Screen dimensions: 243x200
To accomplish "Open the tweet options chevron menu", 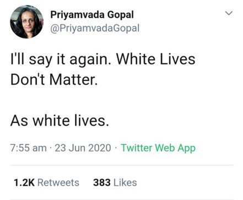I will (x=229, y=13).
